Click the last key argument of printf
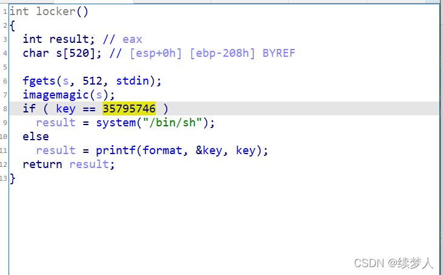This screenshot has height=275, width=443. (x=245, y=150)
